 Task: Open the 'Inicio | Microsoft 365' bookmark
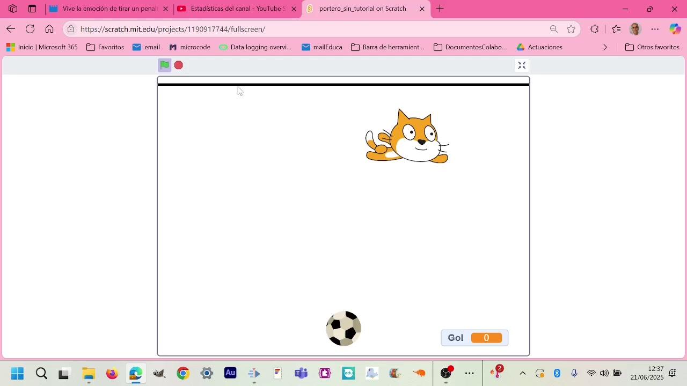[x=42, y=47]
